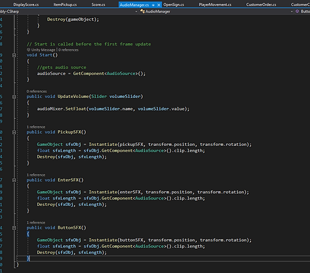Click the ButtonSFX method name
Viewport: 310px width, 273px height.
pos(69,227)
